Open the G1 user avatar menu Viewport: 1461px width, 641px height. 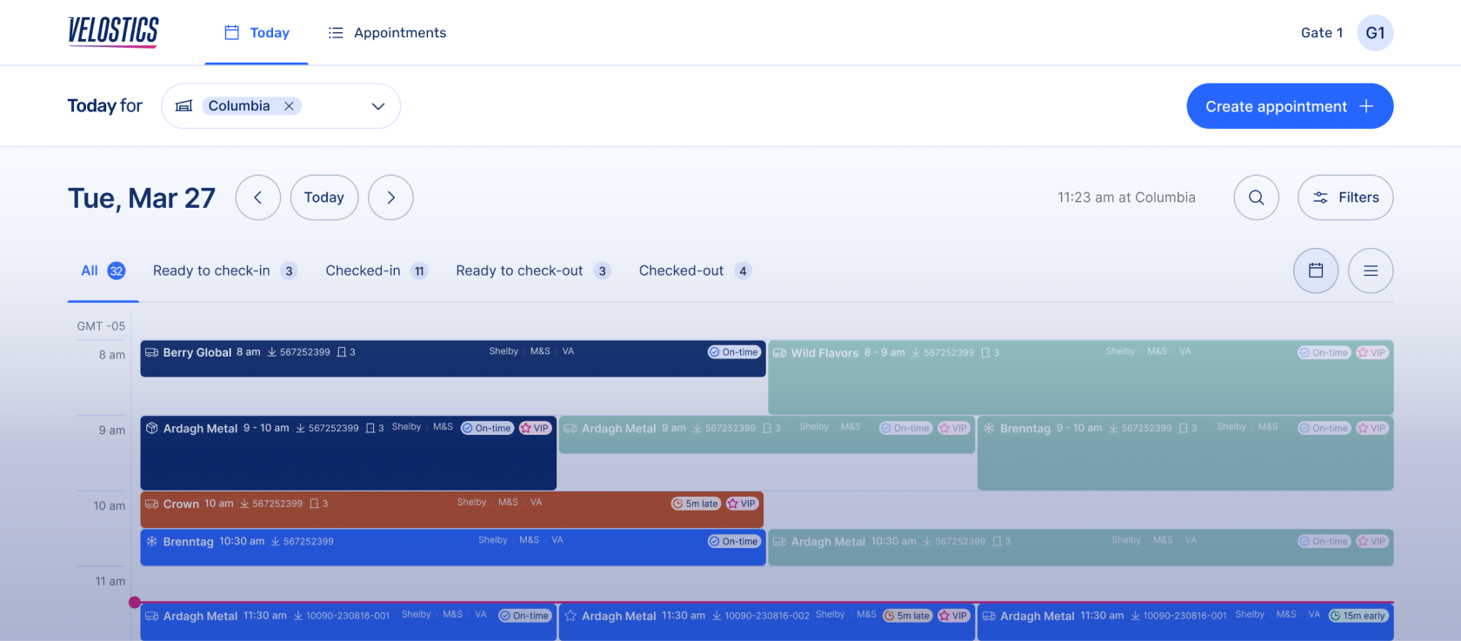[1375, 33]
